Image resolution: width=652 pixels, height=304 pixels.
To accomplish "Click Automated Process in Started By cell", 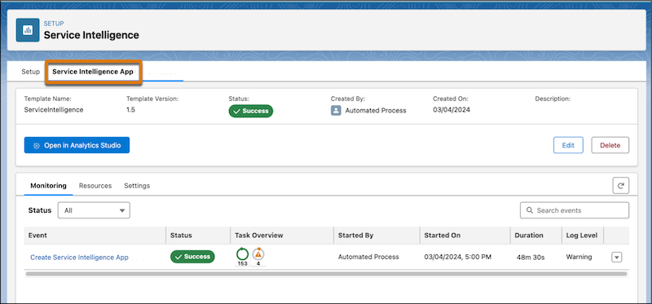I will coord(368,257).
